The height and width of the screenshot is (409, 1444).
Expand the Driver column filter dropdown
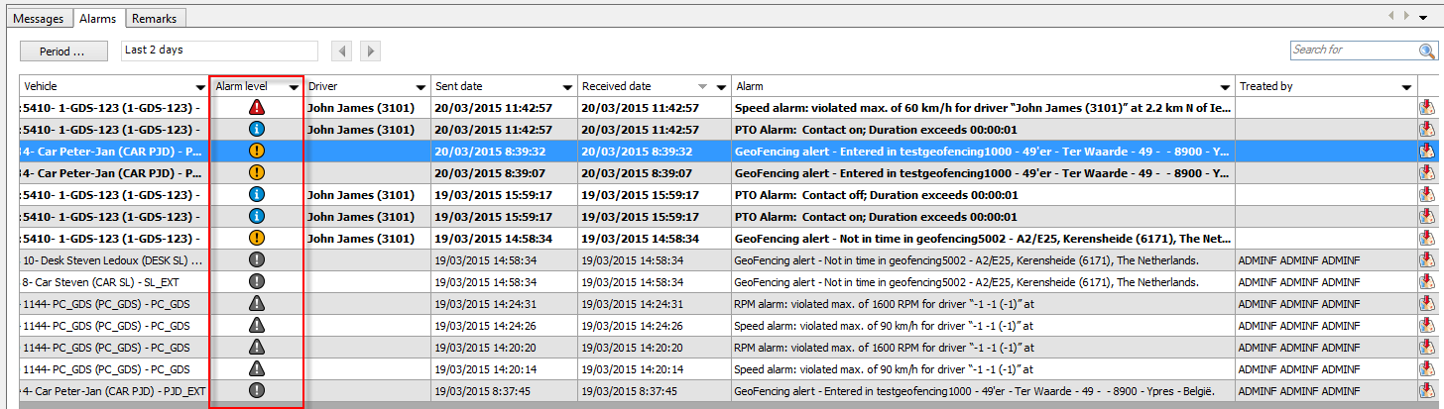(x=421, y=87)
